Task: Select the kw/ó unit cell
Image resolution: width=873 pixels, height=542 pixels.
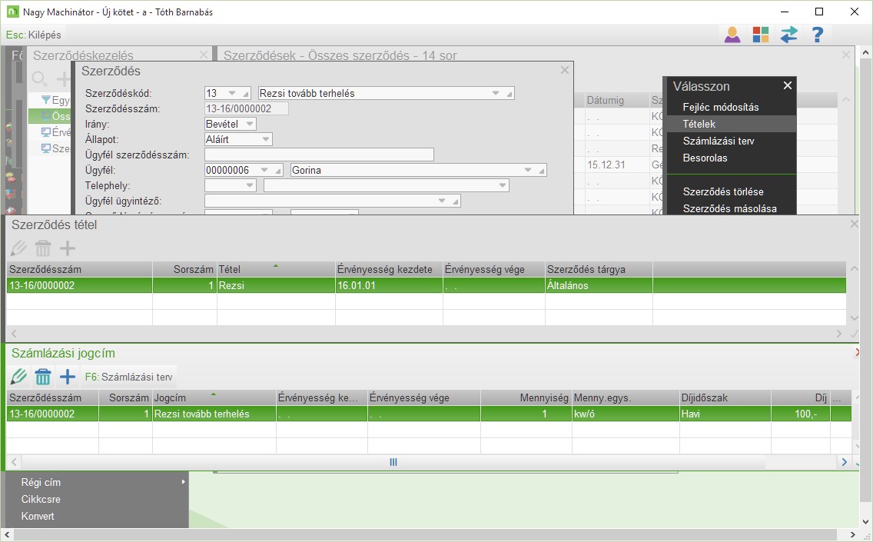Action: pyautogui.click(x=626, y=414)
